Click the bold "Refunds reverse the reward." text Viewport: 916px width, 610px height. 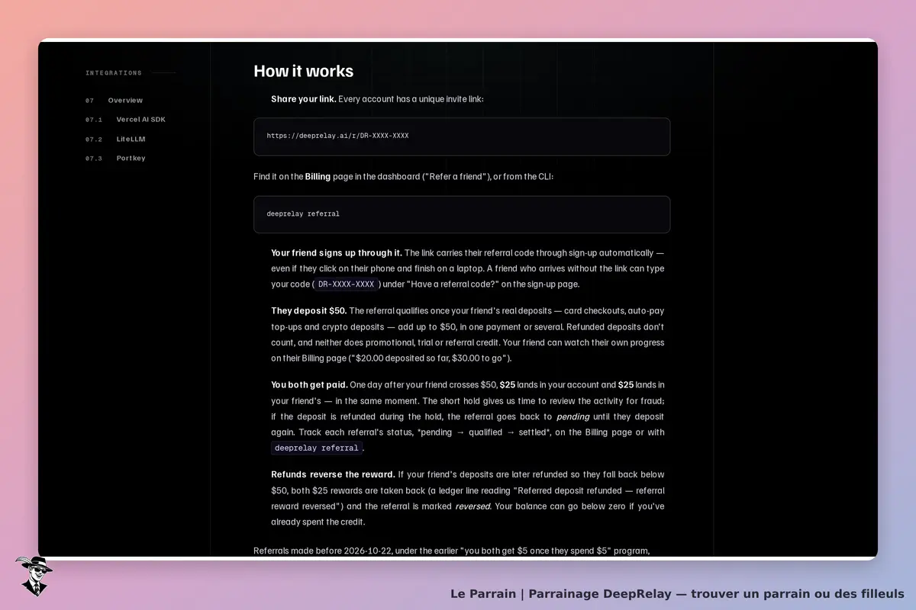(333, 474)
